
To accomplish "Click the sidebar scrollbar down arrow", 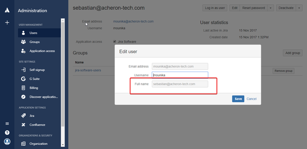I will (x=63, y=144).
